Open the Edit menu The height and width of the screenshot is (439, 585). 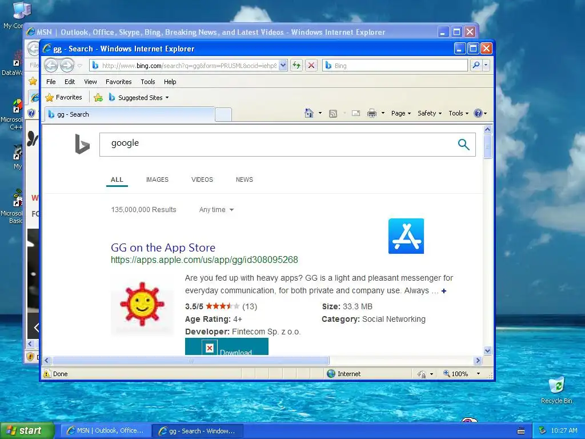coord(69,82)
